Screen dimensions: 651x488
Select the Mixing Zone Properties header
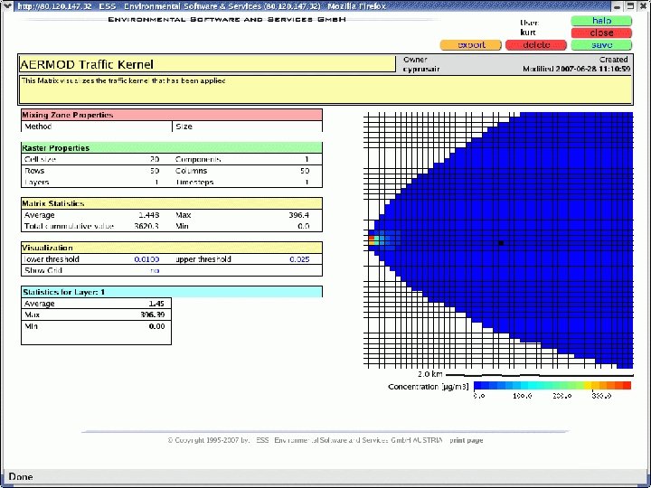click(172, 115)
